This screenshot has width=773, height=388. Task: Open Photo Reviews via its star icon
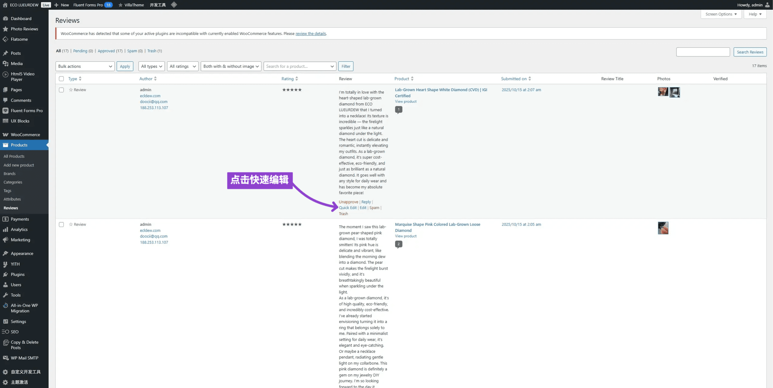[5, 29]
